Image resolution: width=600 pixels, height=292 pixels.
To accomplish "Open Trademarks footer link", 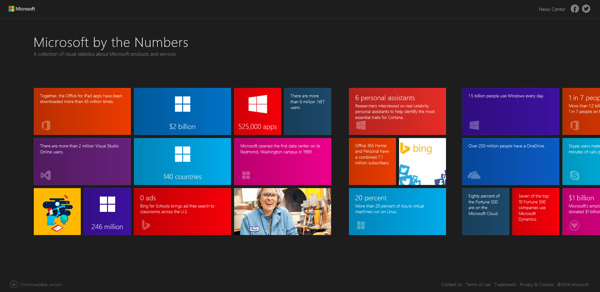I will click(x=505, y=284).
